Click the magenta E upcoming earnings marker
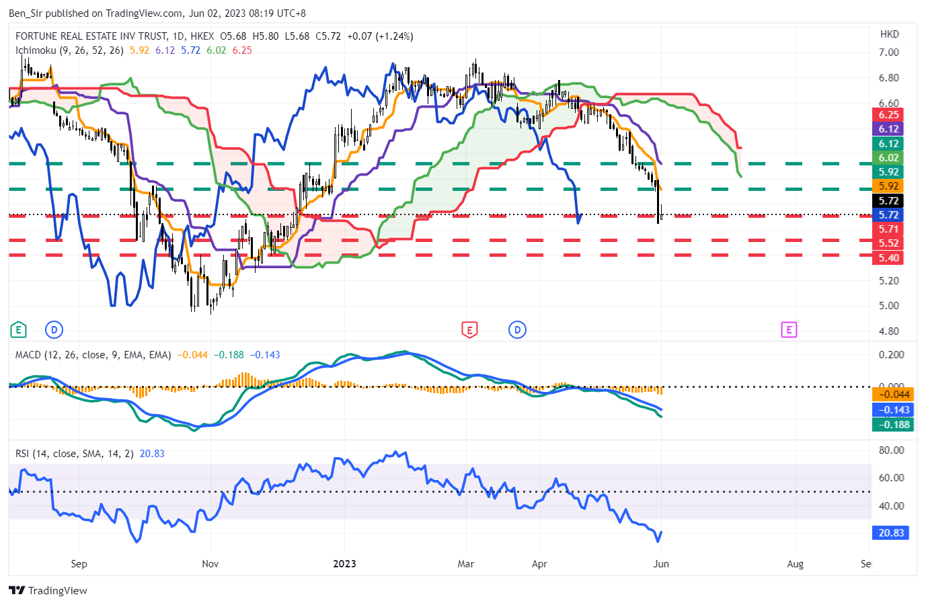The width and height of the screenshot is (926, 605). click(788, 330)
